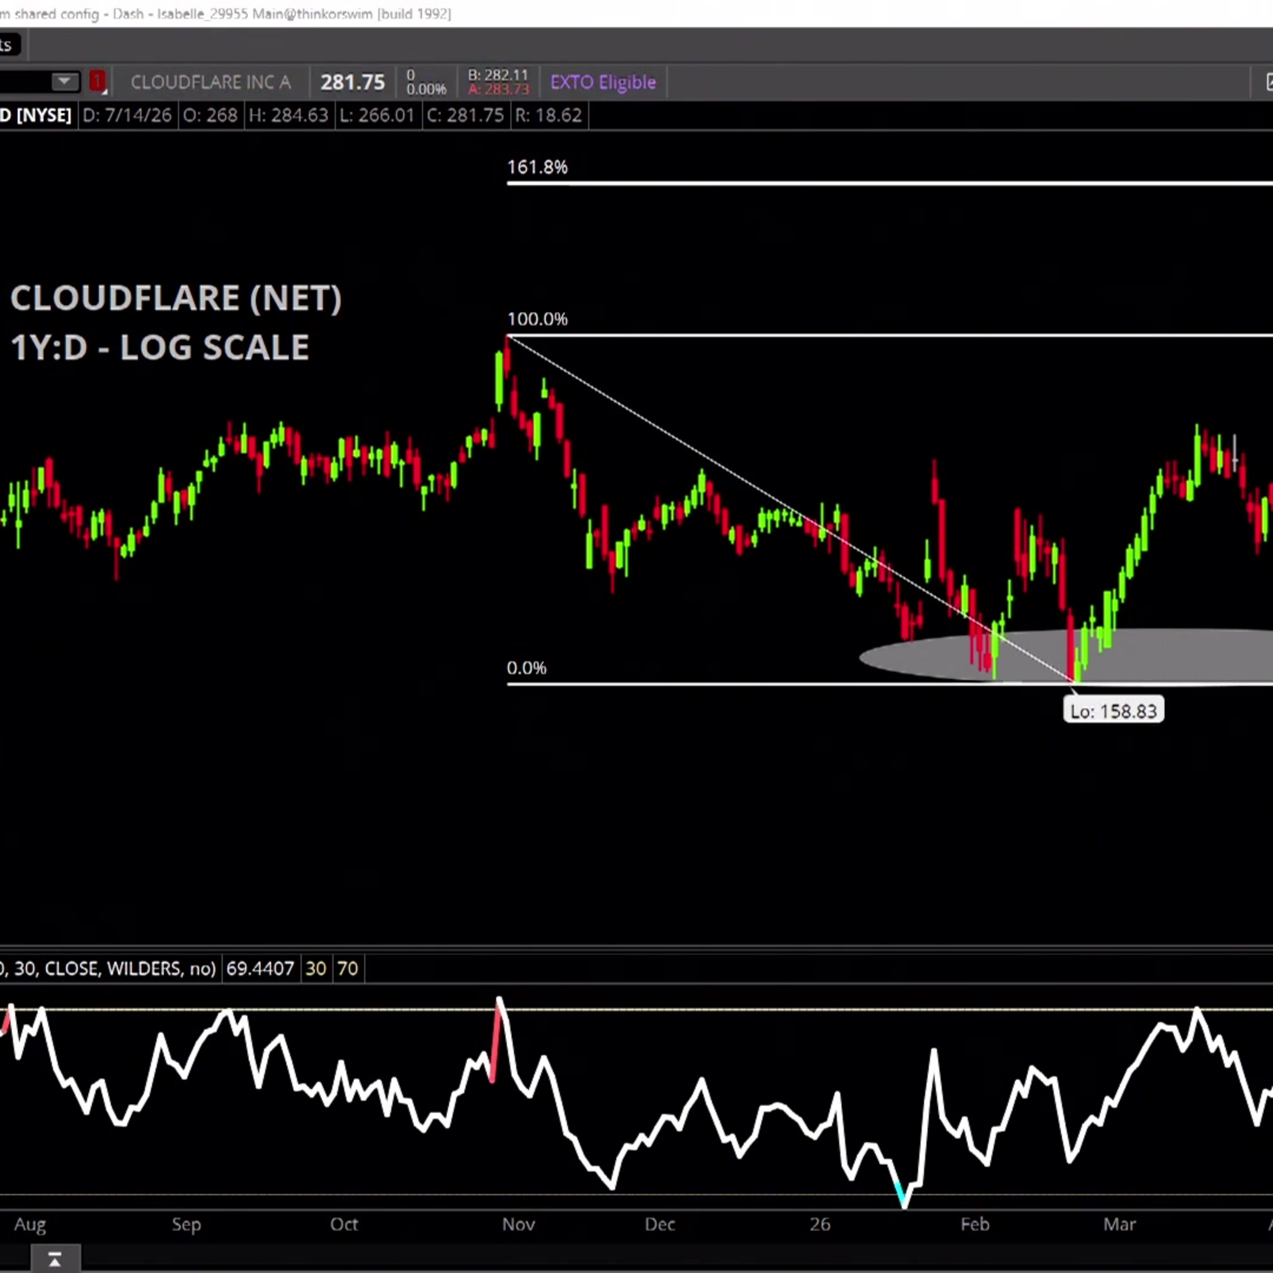Click the EXTO Eligible label
1273x1273 pixels.
click(603, 82)
